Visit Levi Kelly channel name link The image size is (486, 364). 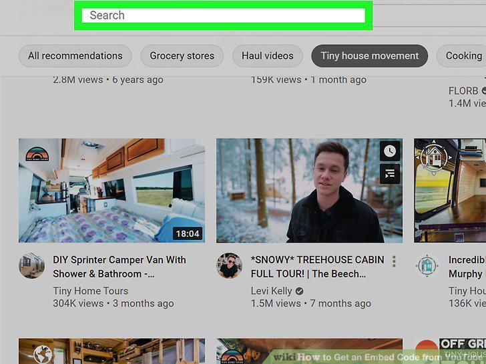[272, 291]
